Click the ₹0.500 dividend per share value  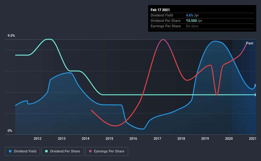tap(191, 21)
